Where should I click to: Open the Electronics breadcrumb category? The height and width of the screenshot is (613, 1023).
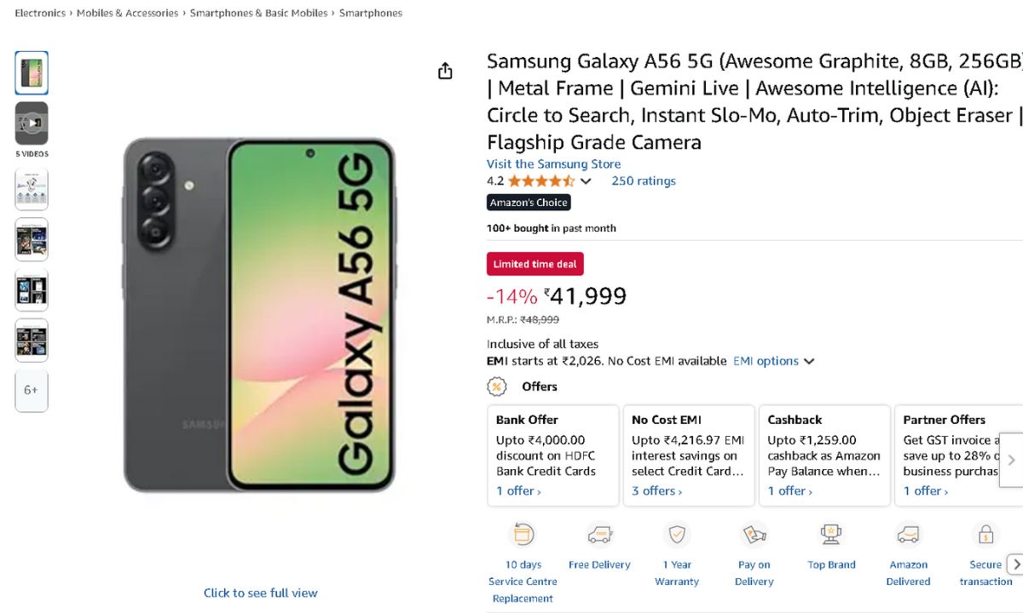(x=40, y=13)
